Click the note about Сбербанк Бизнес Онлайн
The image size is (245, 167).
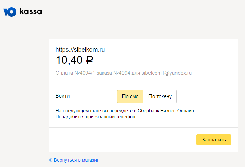(x=125, y=111)
